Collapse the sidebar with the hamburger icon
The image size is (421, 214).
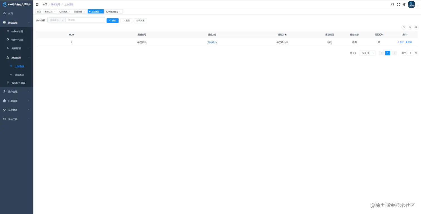click(x=37, y=4)
